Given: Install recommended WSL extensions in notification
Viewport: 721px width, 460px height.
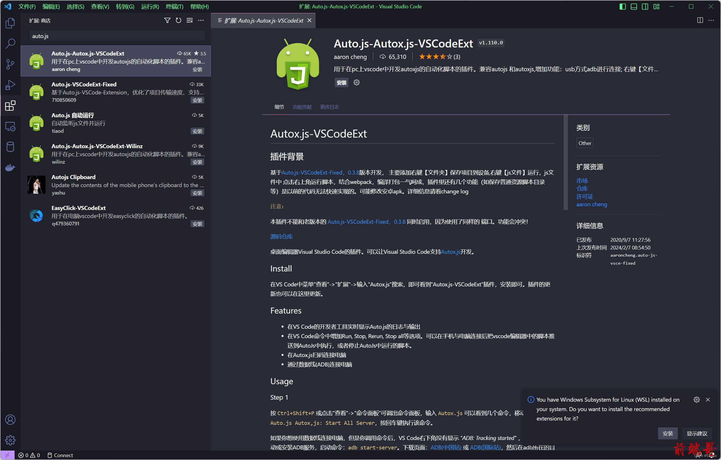Looking at the screenshot, I should coord(668,433).
